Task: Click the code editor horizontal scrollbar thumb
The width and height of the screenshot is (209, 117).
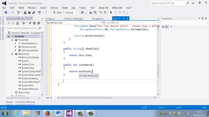Action: [86, 98]
